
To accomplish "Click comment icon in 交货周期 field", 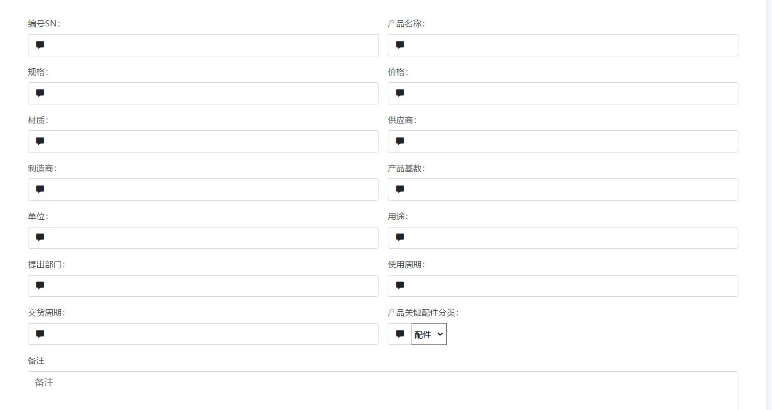I will (x=40, y=334).
